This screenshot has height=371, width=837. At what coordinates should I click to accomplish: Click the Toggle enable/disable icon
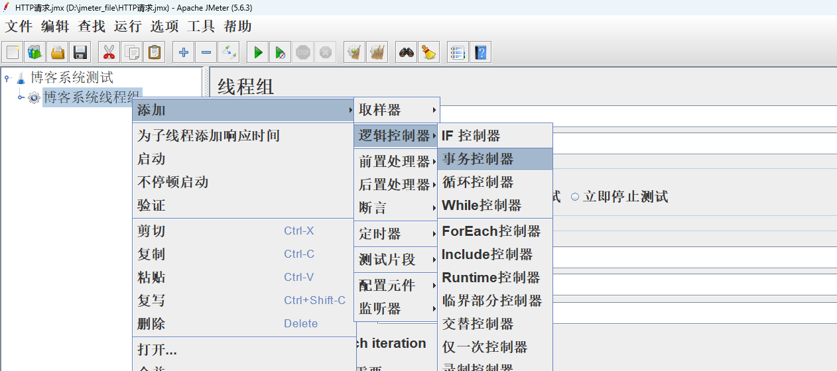pyautogui.click(x=229, y=52)
